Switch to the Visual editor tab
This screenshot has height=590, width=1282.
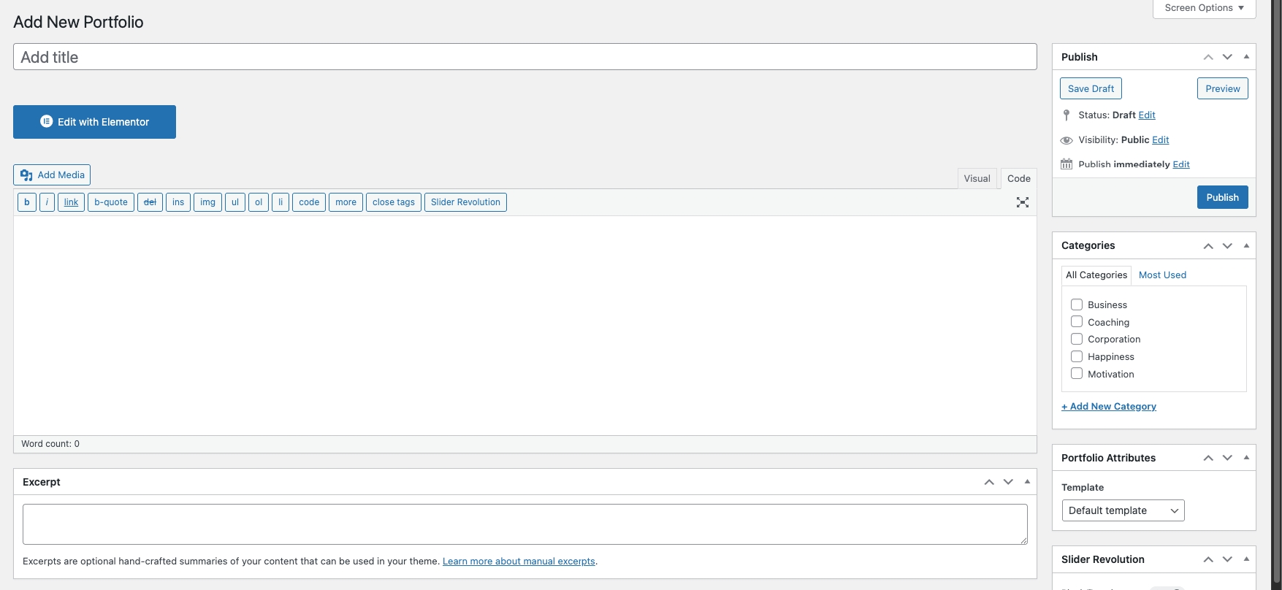(x=977, y=179)
